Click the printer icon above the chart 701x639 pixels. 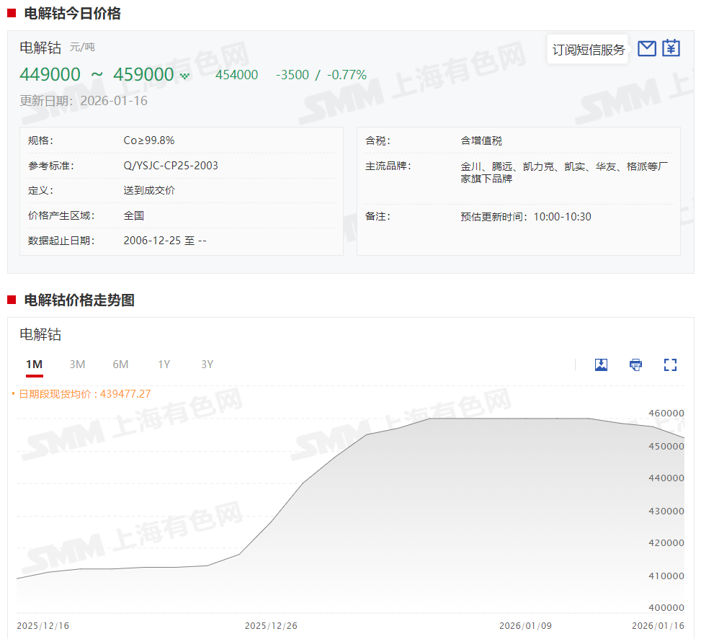(635, 365)
